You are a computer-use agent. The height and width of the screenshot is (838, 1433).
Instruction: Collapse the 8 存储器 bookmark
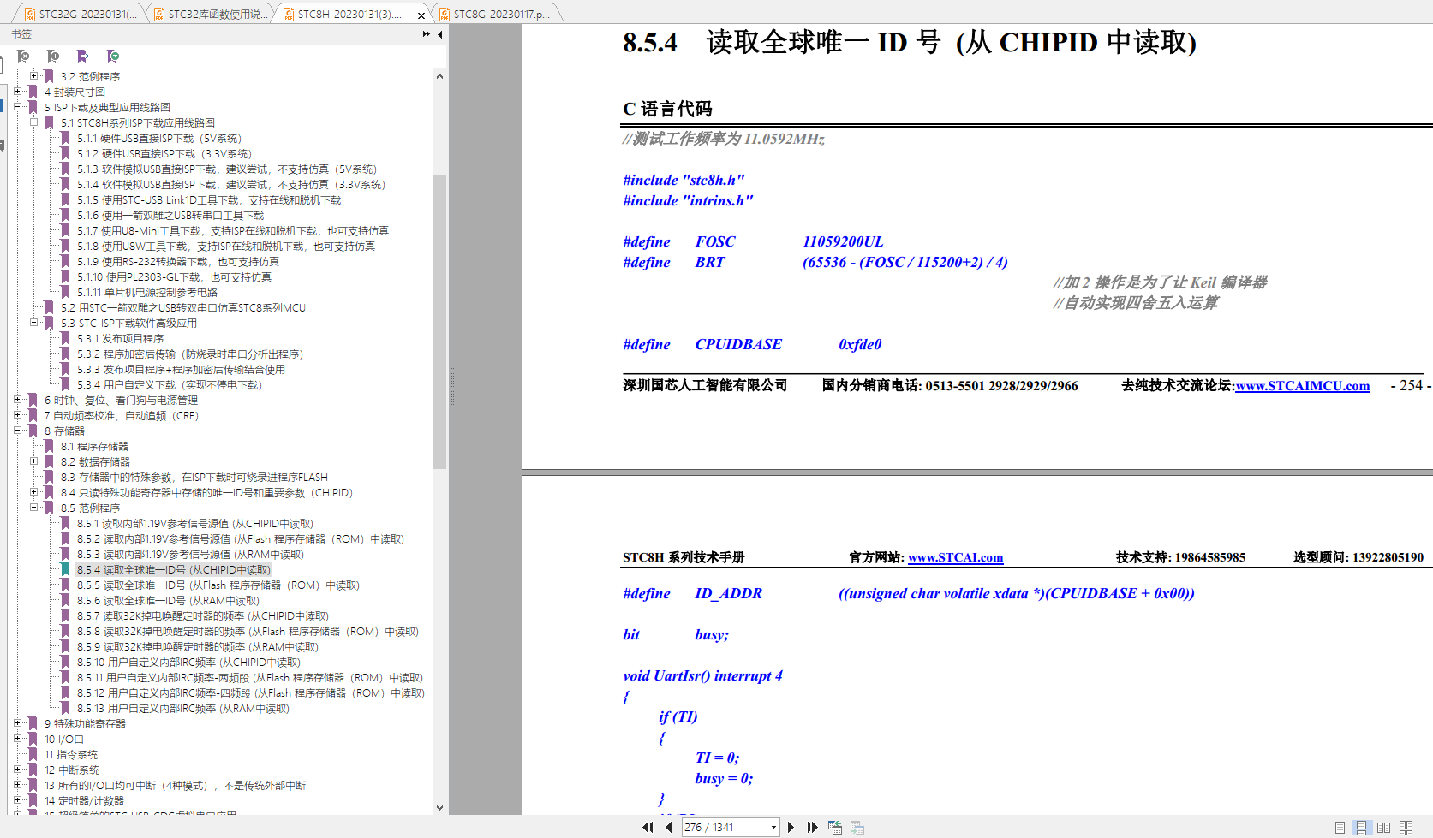(x=17, y=430)
